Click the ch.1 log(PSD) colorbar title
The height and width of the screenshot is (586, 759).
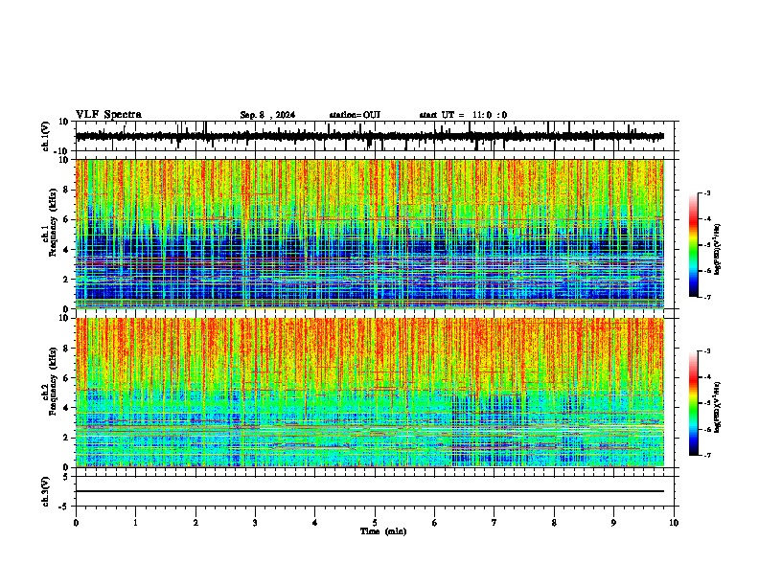click(718, 250)
